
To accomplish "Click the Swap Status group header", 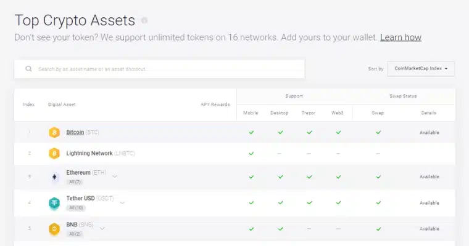I will point(403,96).
